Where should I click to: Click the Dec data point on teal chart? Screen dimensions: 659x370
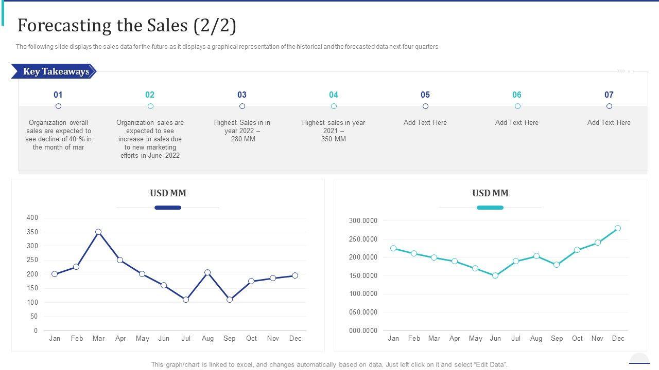[618, 228]
